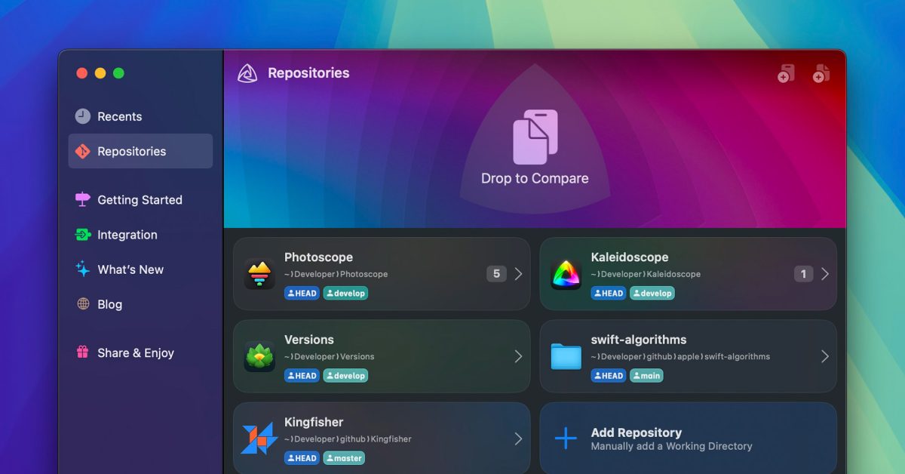Click the Versions green lotus app icon
Screen dimensions: 905x474
point(259,356)
